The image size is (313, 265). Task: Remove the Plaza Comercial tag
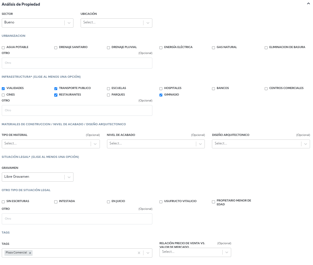(30, 253)
